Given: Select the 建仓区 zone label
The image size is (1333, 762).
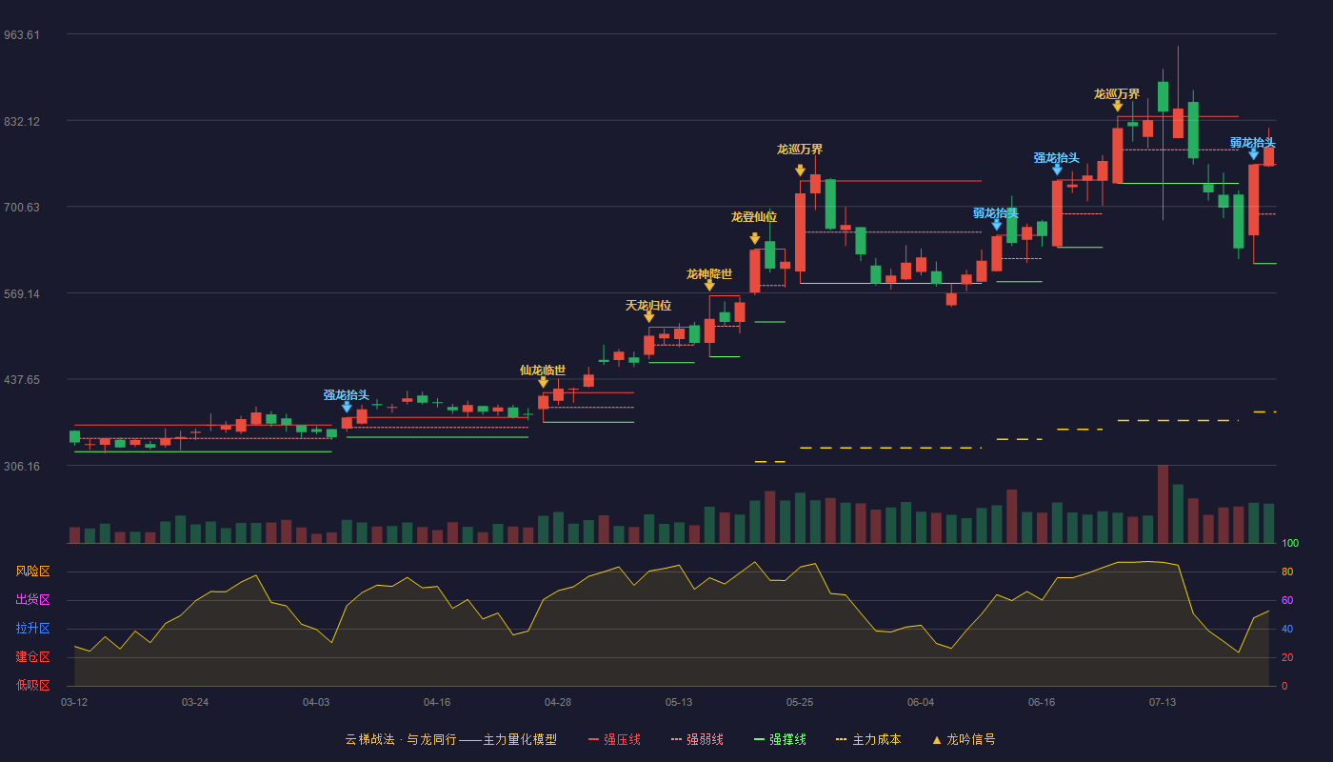Looking at the screenshot, I should coord(32,657).
